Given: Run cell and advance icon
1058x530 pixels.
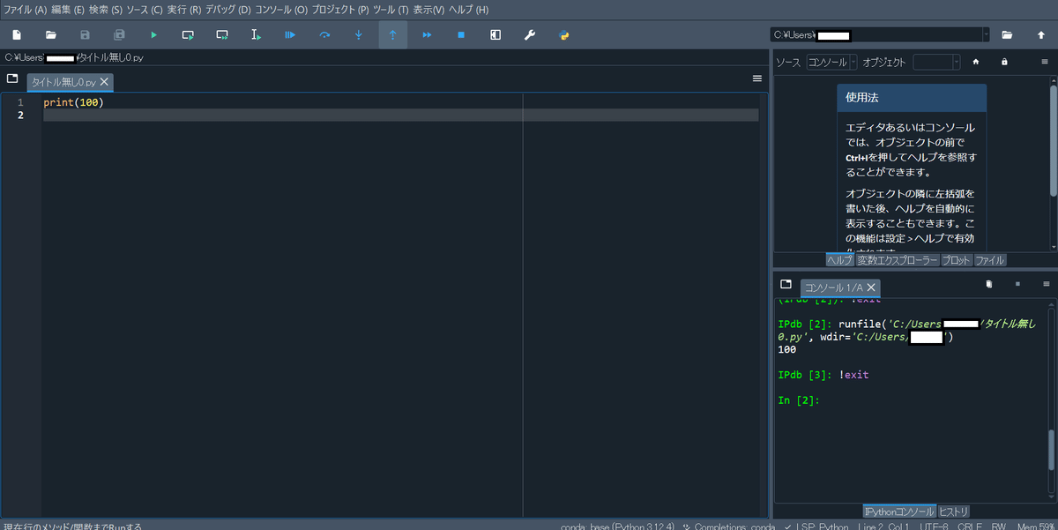Looking at the screenshot, I should (222, 35).
